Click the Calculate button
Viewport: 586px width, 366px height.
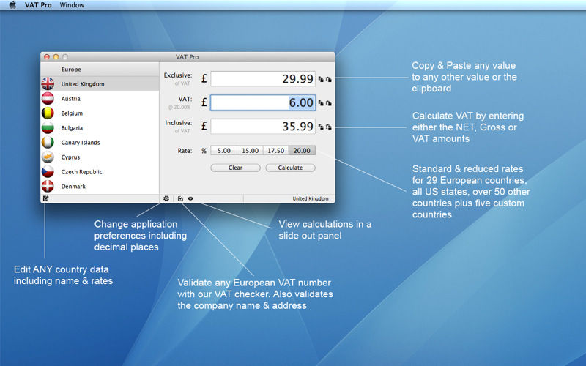point(290,168)
